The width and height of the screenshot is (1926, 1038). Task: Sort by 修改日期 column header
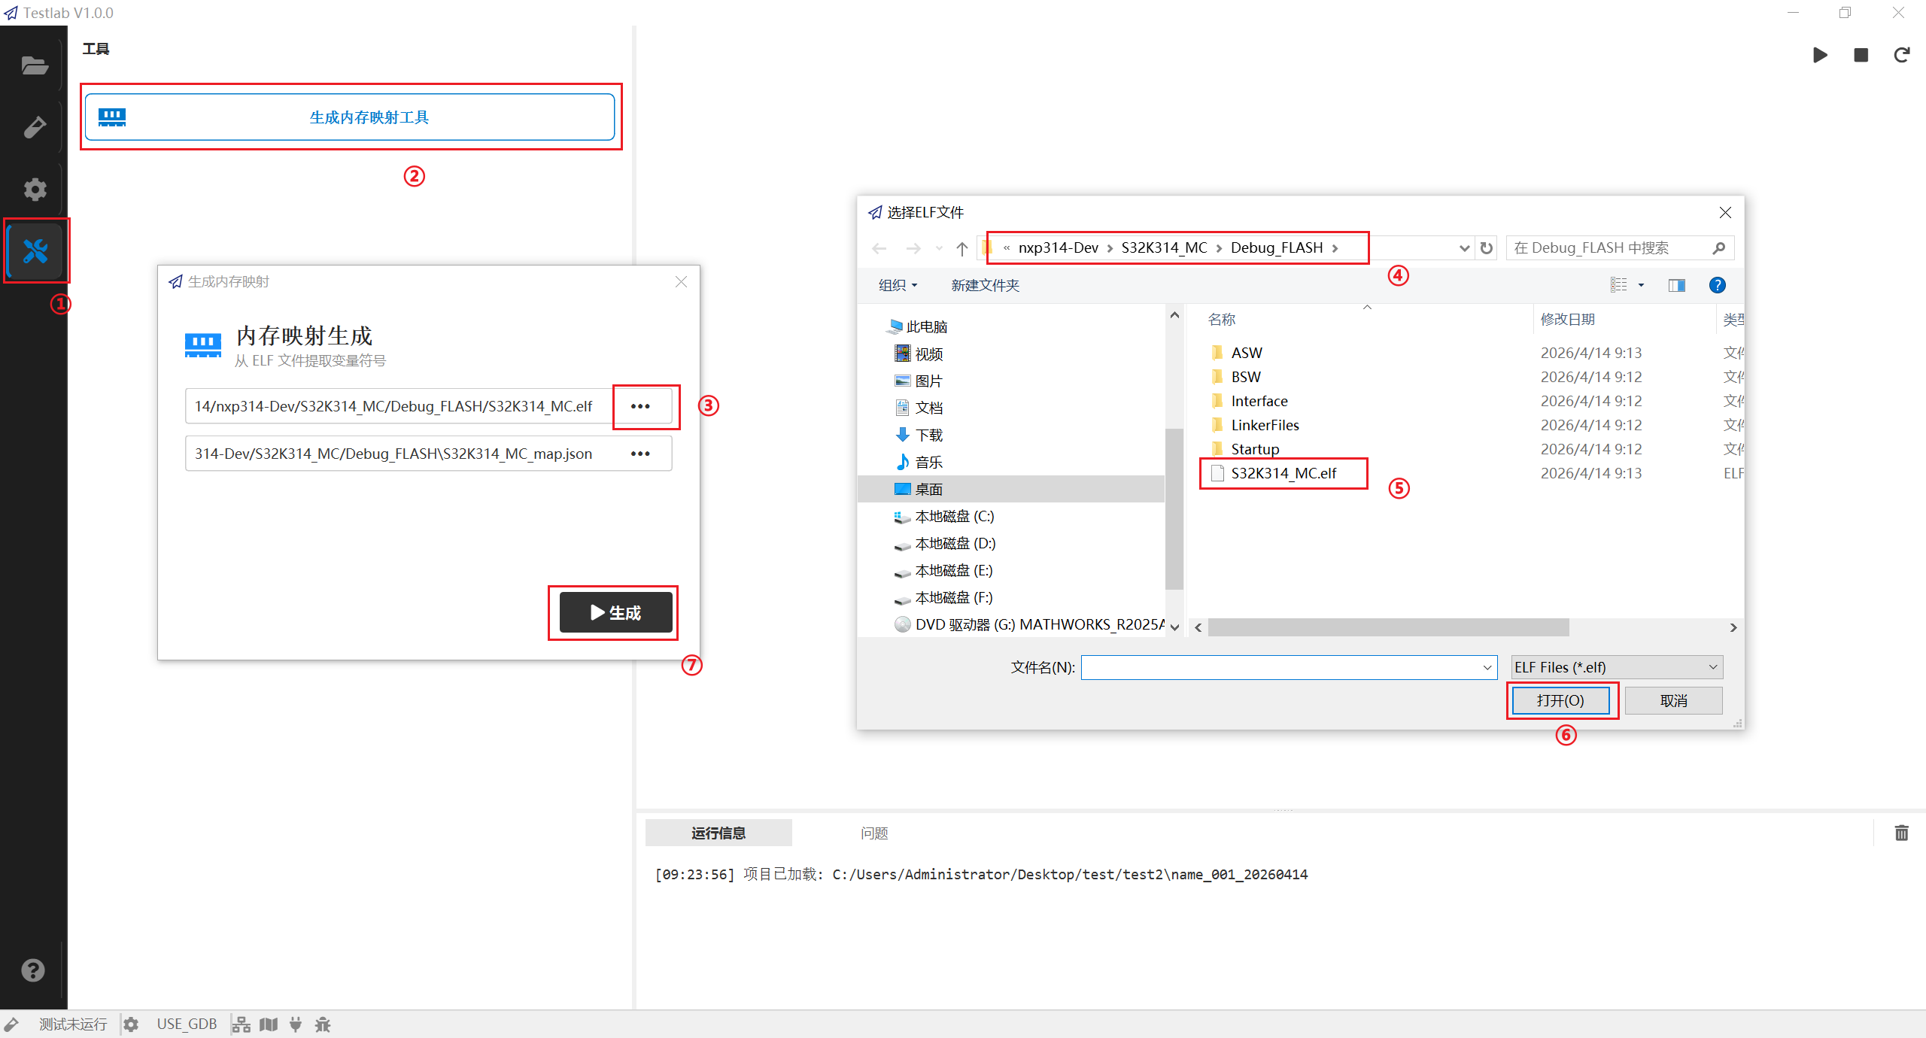1567,319
